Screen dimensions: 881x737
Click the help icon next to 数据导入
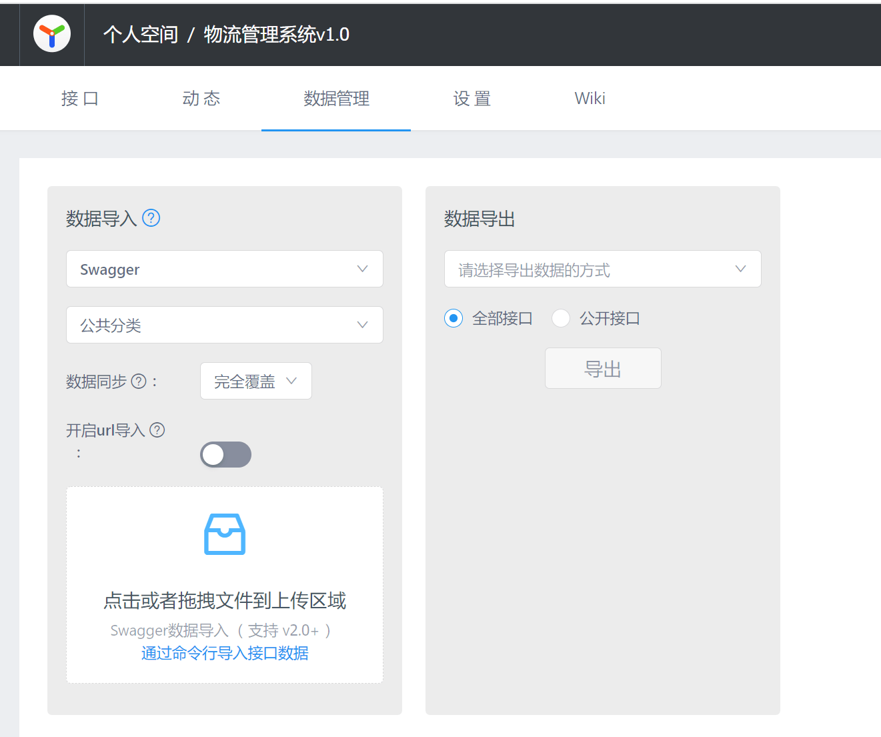(x=151, y=217)
